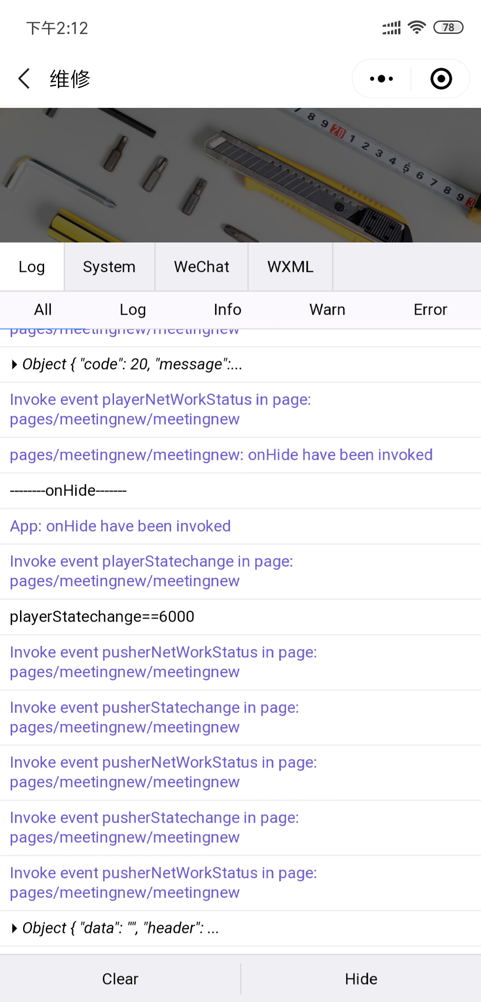Clear the console log

[x=120, y=979]
